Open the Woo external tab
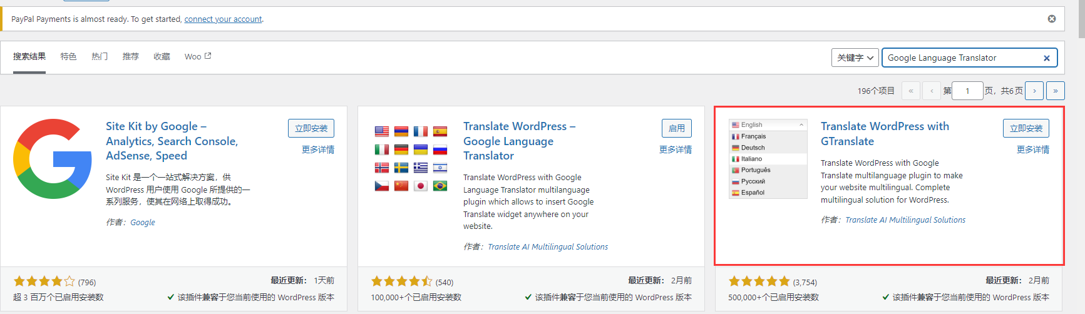 (198, 56)
